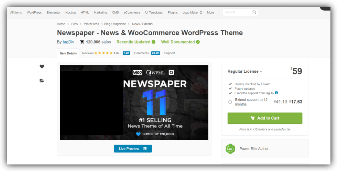
Task: Expand the Regular License dropdown
Action: point(244,71)
